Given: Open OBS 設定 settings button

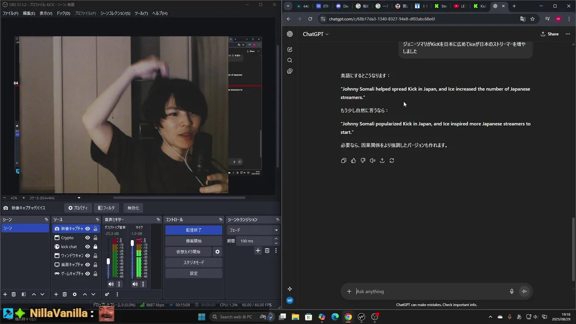Looking at the screenshot, I should (193, 273).
